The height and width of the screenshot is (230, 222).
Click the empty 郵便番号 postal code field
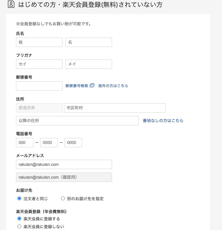pyautogui.click(x=39, y=86)
